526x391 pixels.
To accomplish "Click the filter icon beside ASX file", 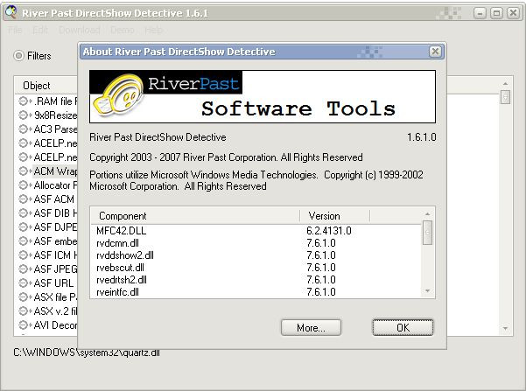I will pyautogui.click(x=25, y=297).
